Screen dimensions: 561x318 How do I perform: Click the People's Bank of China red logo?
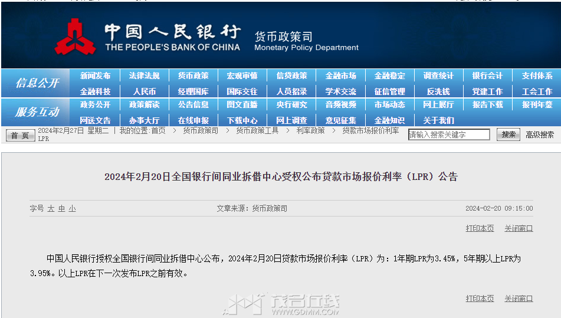(x=75, y=37)
